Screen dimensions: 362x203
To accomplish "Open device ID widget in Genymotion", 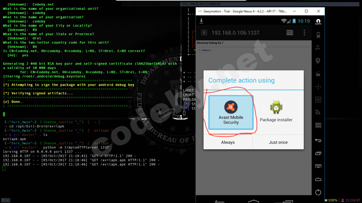I will click(x=318, y=100).
